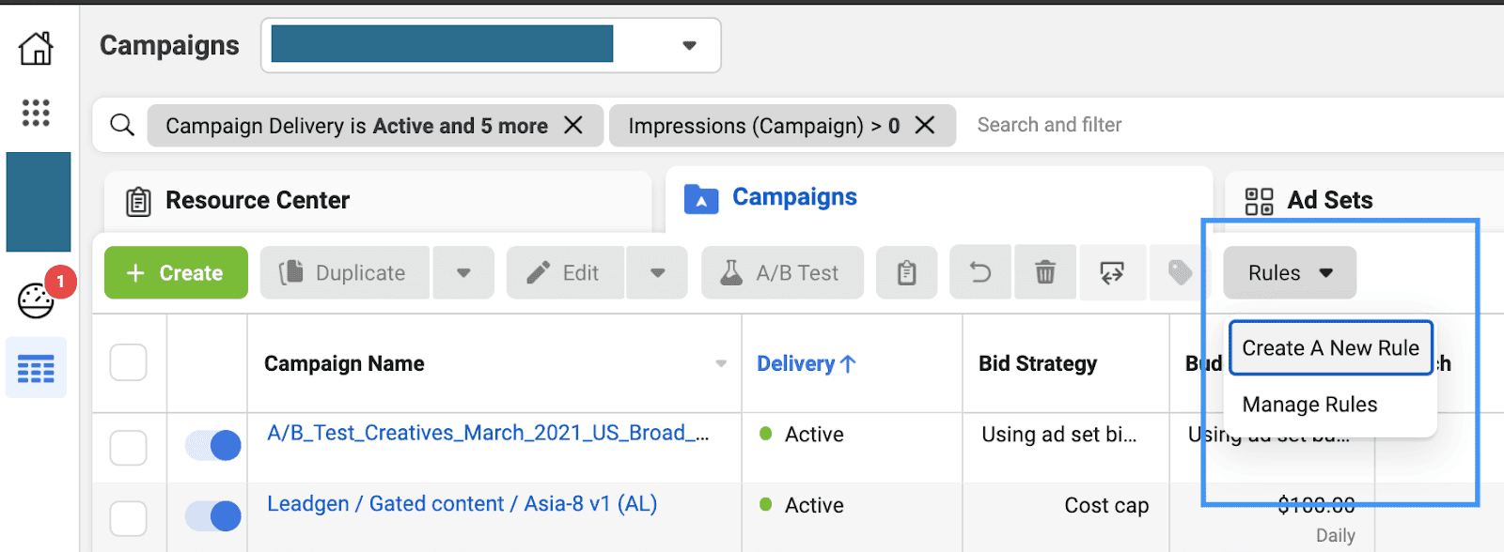
Task: Click the Home icon in sidebar
Action: pyautogui.click(x=36, y=48)
